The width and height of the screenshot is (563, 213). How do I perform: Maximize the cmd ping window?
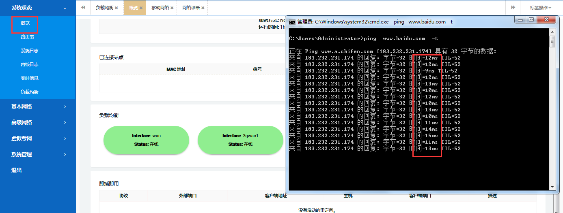click(531, 19)
